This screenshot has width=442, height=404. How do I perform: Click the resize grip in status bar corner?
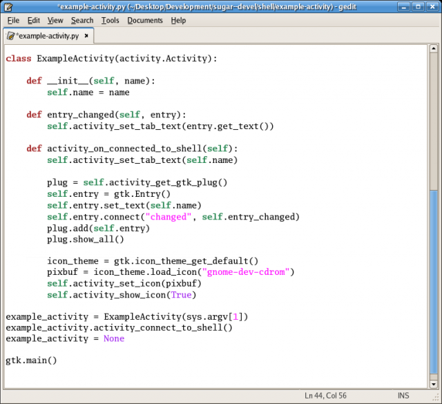436,398
